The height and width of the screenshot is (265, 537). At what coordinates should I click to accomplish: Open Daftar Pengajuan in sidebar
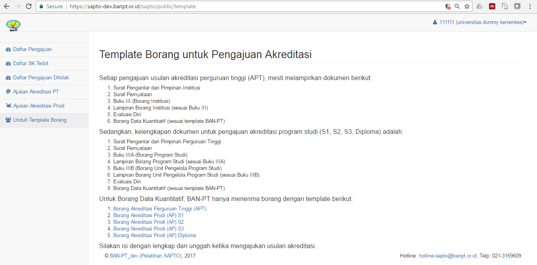(32, 49)
